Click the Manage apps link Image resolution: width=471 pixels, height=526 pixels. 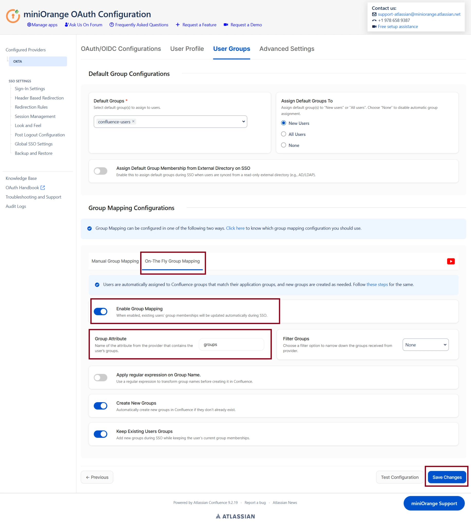(x=44, y=25)
